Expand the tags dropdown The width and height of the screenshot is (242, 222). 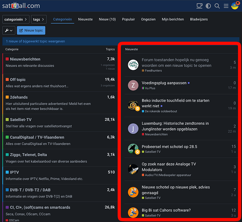tap(39, 19)
